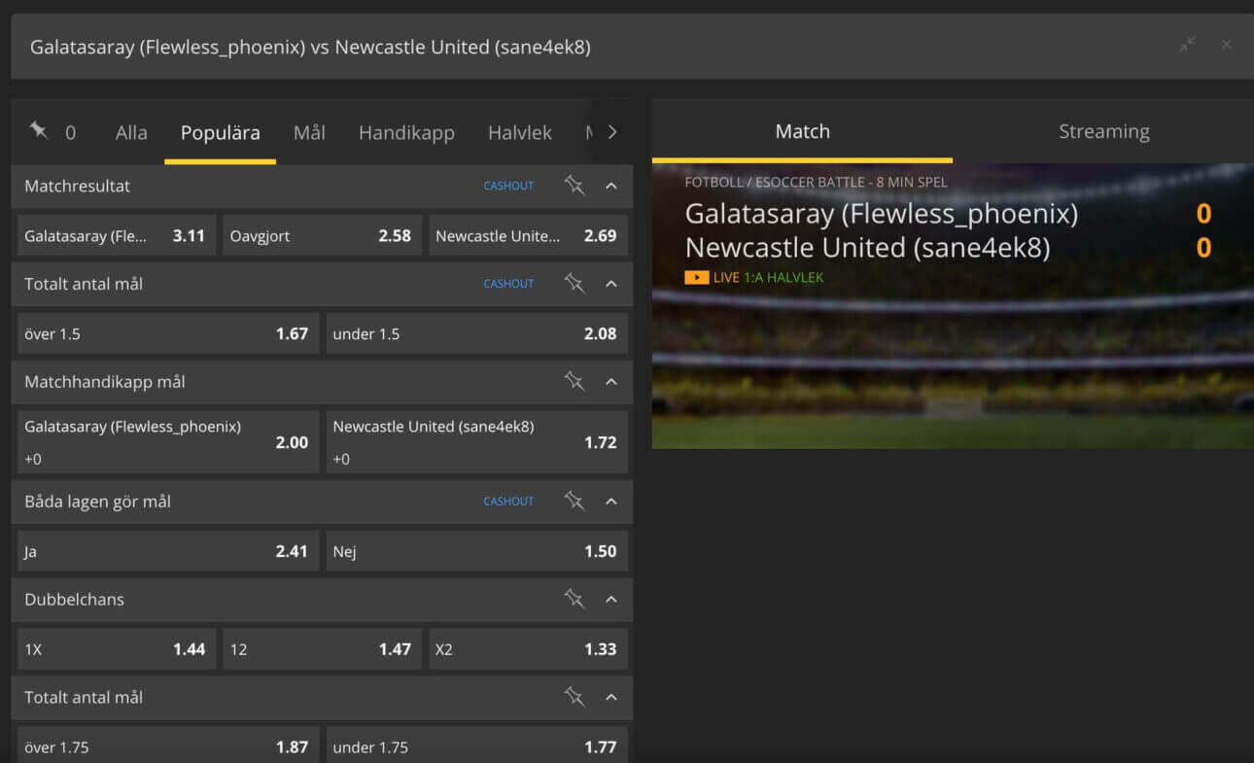Collapse the Matchresultat section

point(611,186)
